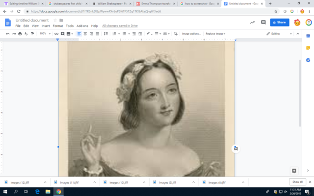Undo the last action in toolbar
314x196 pixels.
(8, 34)
